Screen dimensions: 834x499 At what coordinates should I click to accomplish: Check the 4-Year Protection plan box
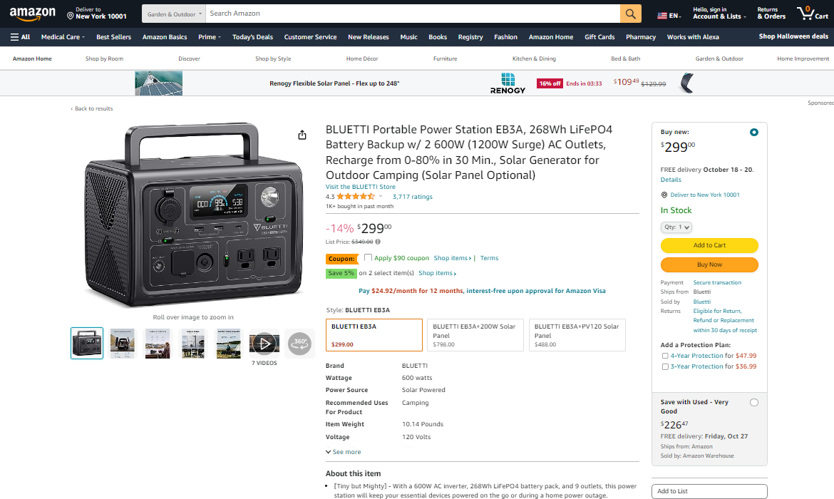(665, 356)
